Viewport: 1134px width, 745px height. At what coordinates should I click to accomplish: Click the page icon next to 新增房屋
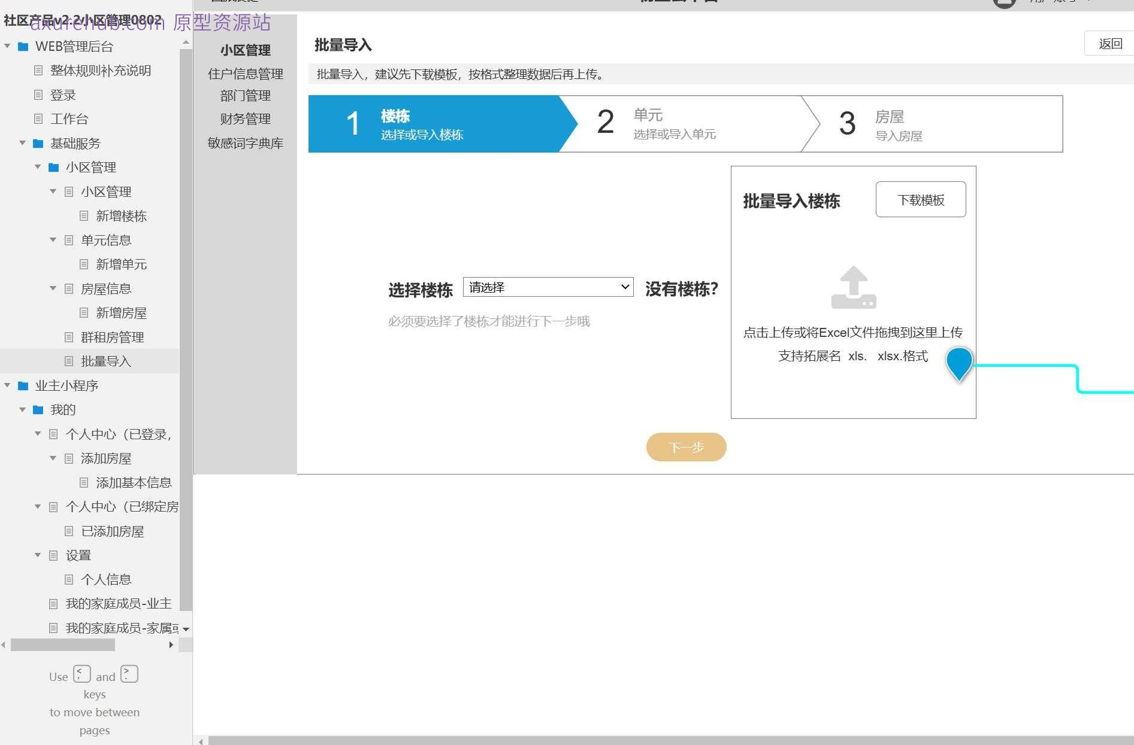(x=83, y=312)
